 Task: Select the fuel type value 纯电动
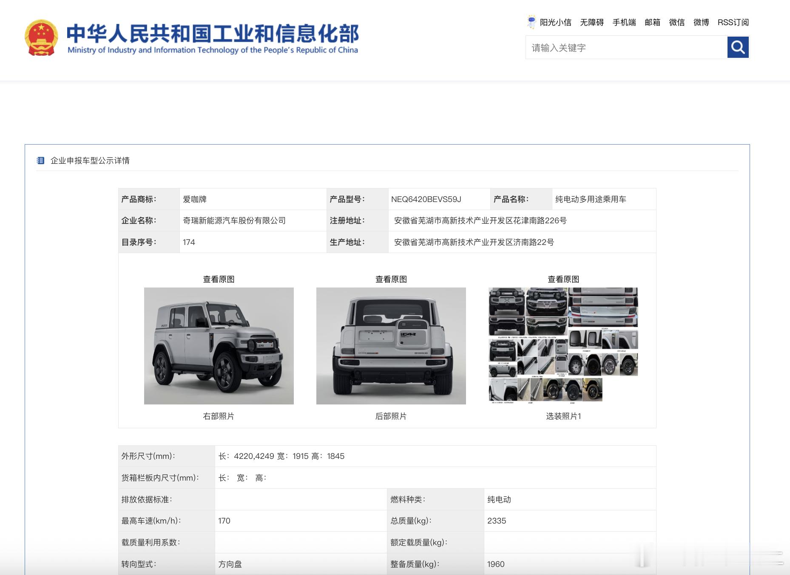click(x=499, y=499)
